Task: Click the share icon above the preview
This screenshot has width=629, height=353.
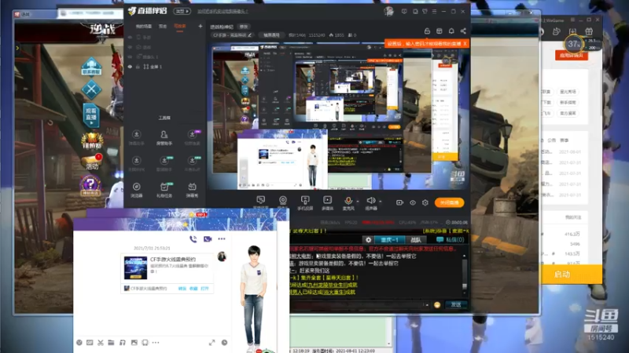Action: click(x=463, y=31)
